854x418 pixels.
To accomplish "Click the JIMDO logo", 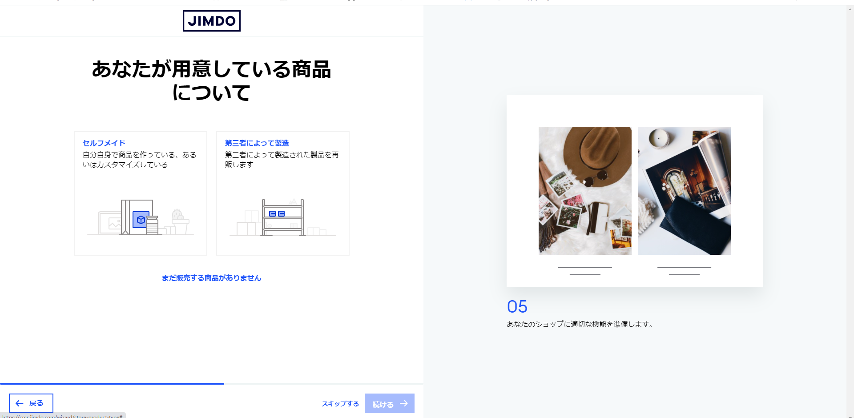I will tap(211, 21).
